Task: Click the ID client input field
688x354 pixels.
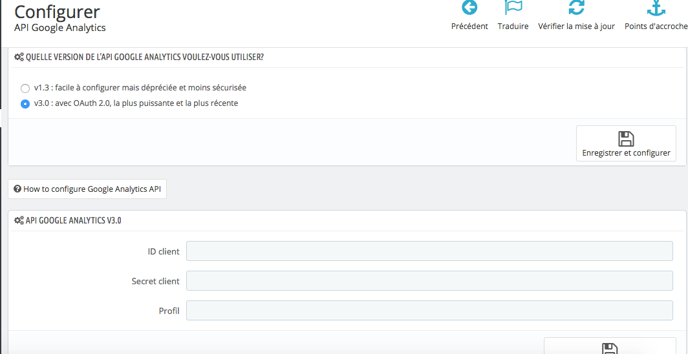Action: [x=429, y=251]
